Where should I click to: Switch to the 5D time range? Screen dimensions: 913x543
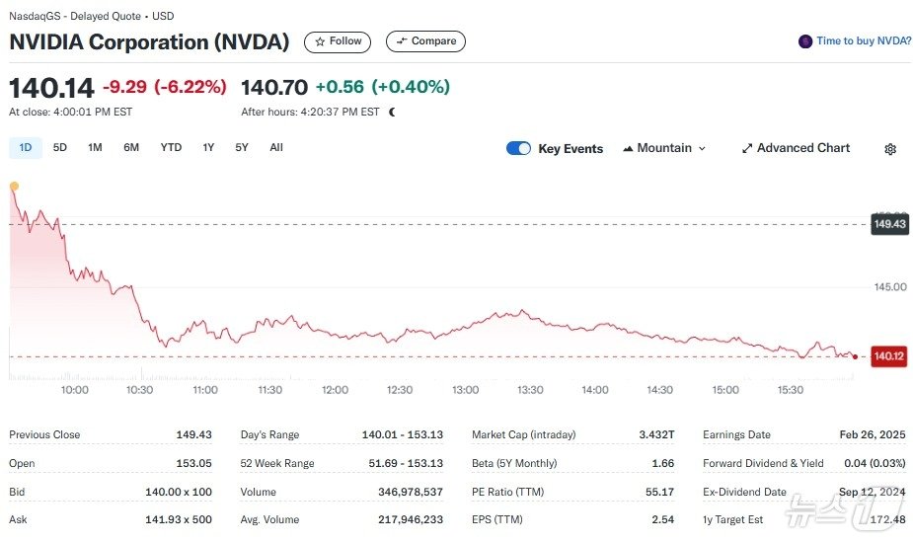60,148
